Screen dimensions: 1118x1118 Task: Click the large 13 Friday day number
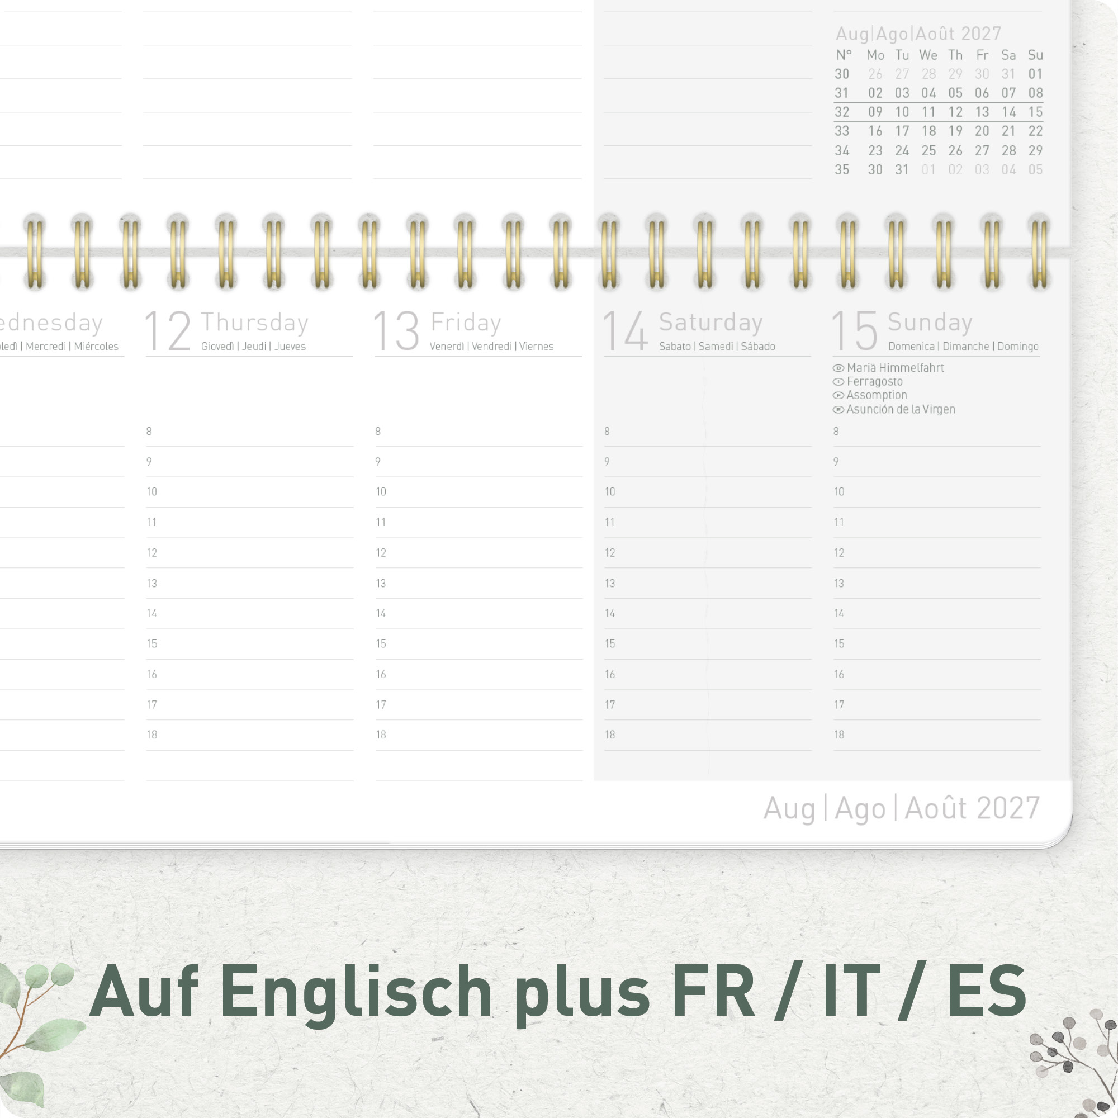(396, 331)
